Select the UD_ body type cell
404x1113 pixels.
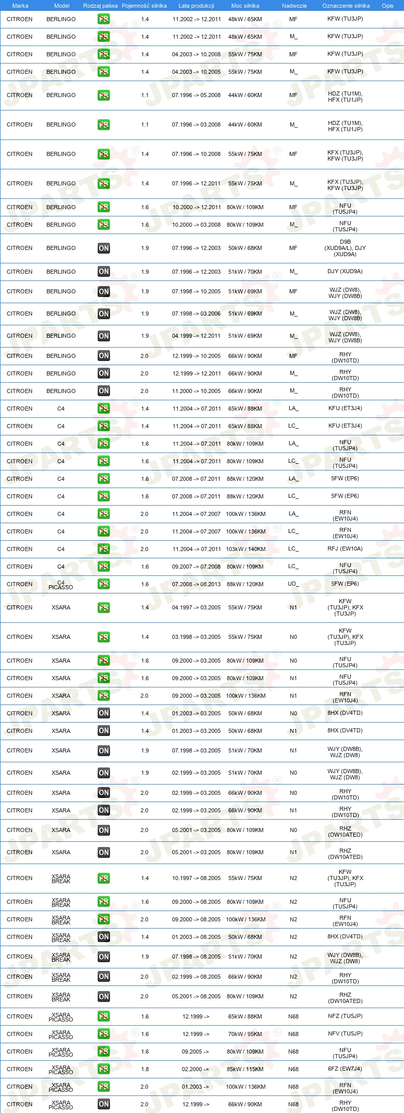pyautogui.click(x=293, y=584)
